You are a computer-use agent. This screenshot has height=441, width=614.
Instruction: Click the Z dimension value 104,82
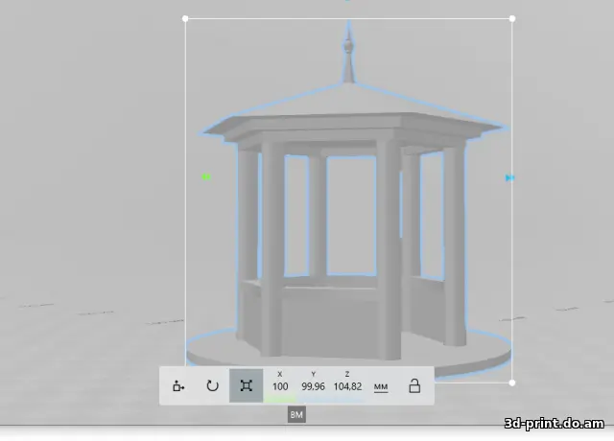pos(347,386)
